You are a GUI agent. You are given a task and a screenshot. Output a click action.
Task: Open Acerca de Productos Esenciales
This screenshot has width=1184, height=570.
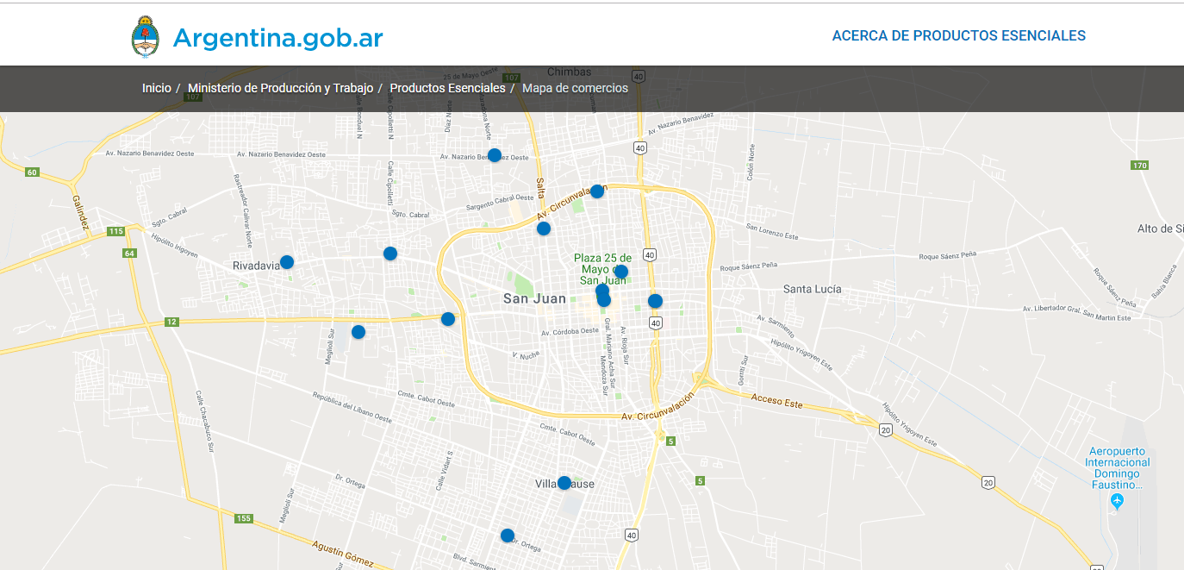click(958, 36)
